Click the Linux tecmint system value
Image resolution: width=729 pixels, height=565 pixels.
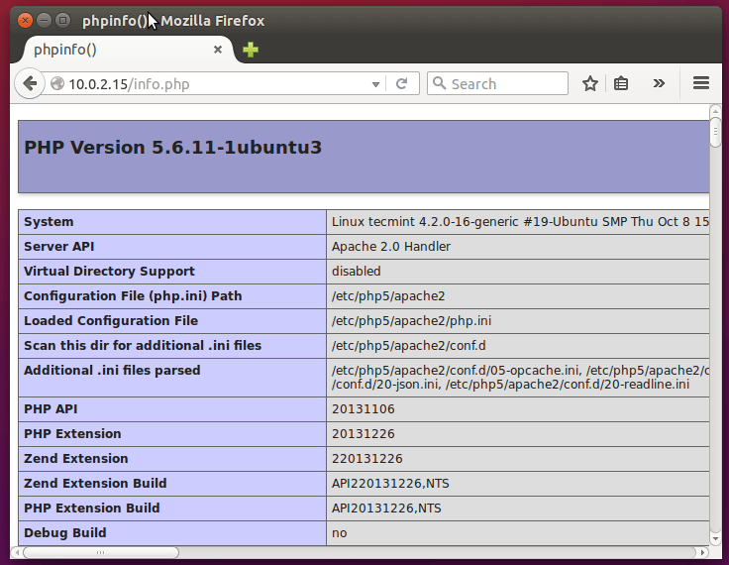pyautogui.click(x=520, y=221)
